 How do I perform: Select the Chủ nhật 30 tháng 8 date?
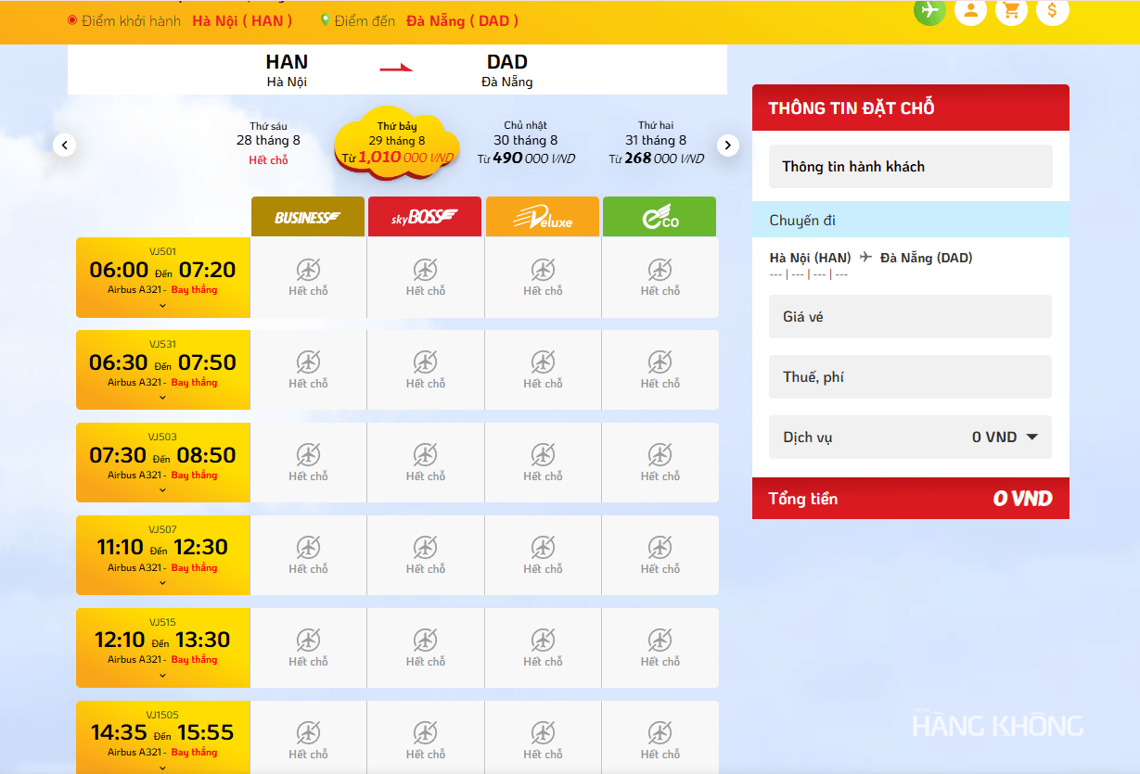coord(526,144)
